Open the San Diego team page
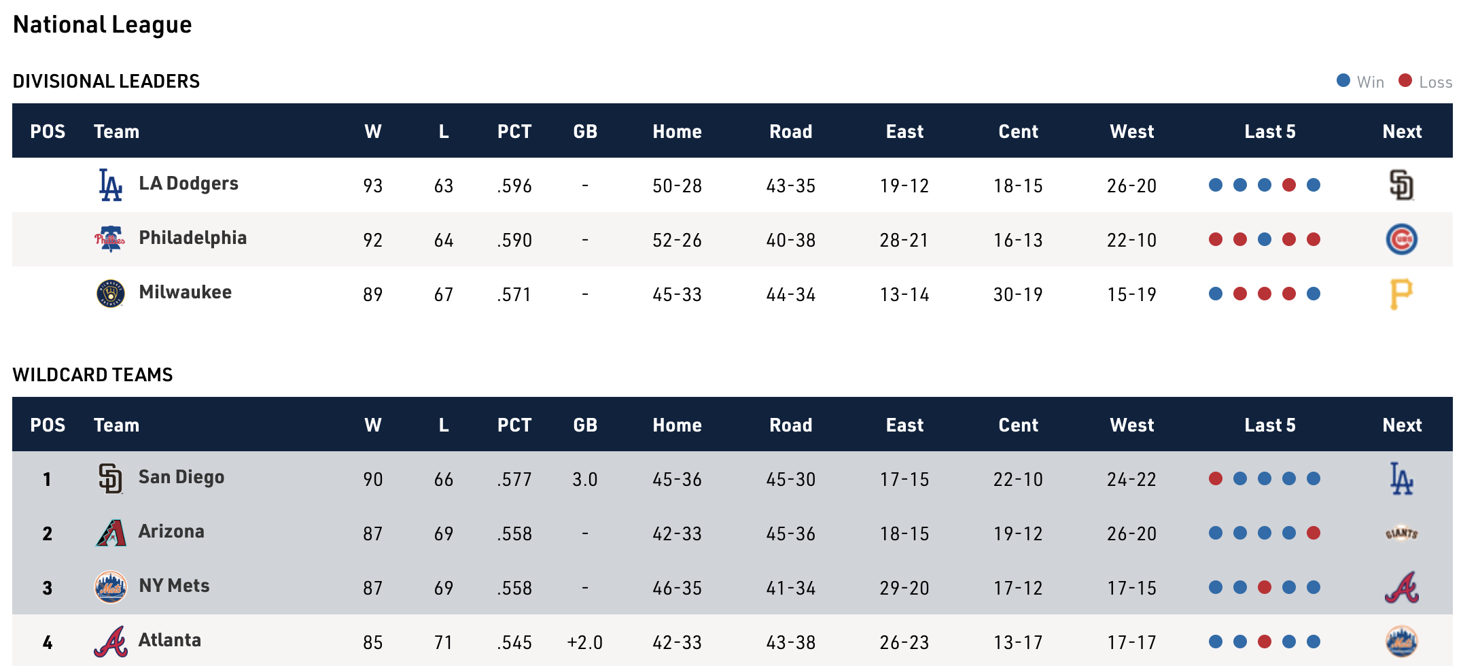The height and width of the screenshot is (666, 1461). click(181, 478)
